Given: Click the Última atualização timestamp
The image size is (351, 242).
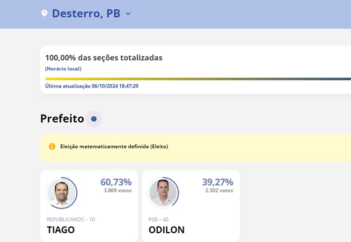Looking at the screenshot, I should click(x=92, y=86).
